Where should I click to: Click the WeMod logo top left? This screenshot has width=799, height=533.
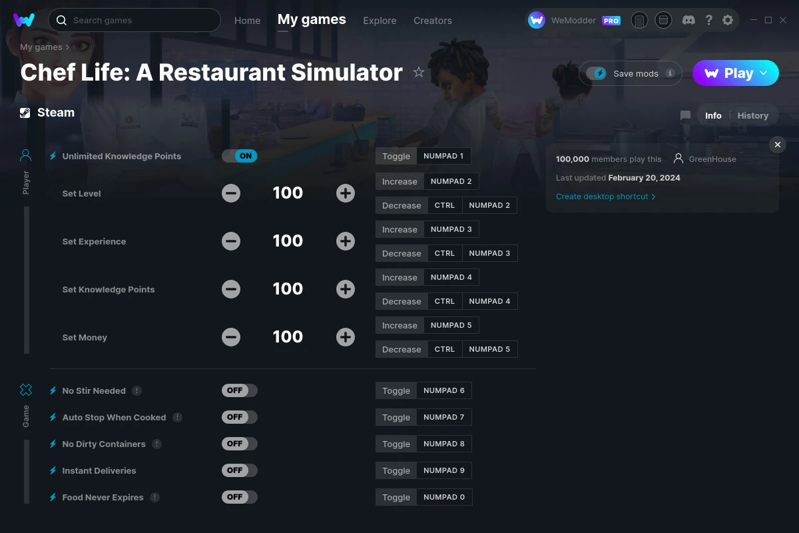pyautogui.click(x=25, y=20)
